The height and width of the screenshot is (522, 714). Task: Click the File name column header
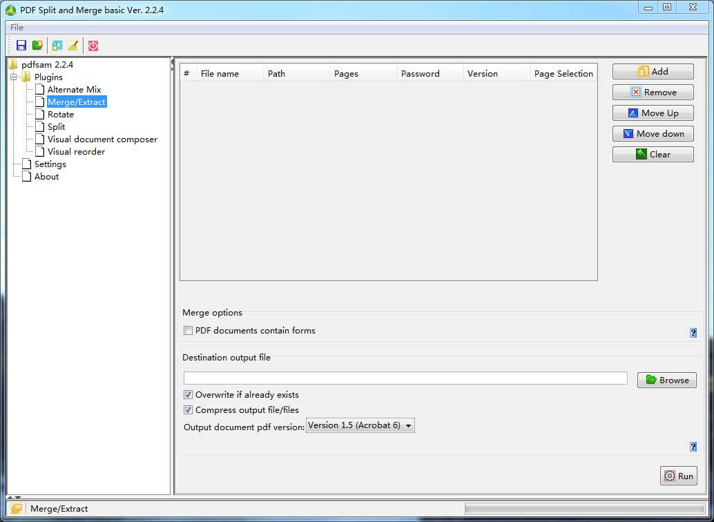[x=229, y=73]
